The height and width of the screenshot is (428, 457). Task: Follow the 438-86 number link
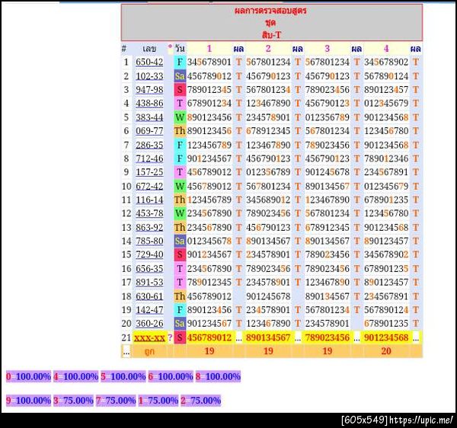point(149,103)
